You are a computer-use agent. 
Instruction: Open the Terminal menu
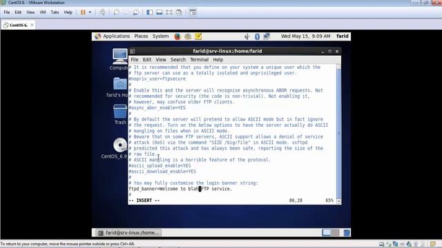point(199,60)
